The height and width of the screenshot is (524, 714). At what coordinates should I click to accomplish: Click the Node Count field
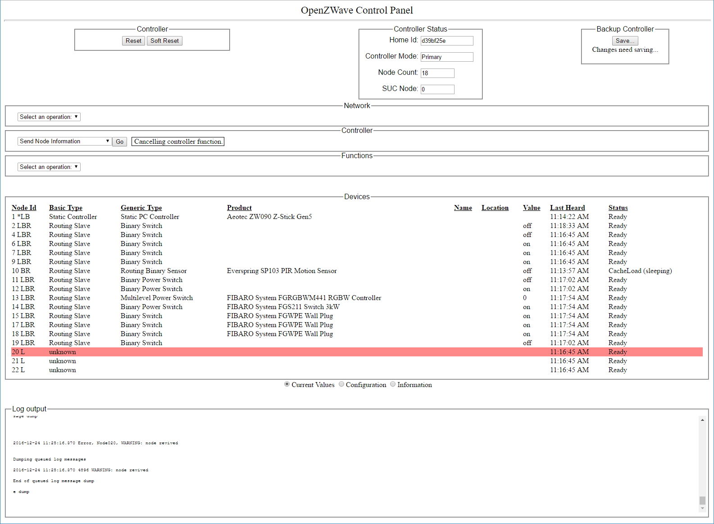pos(437,73)
